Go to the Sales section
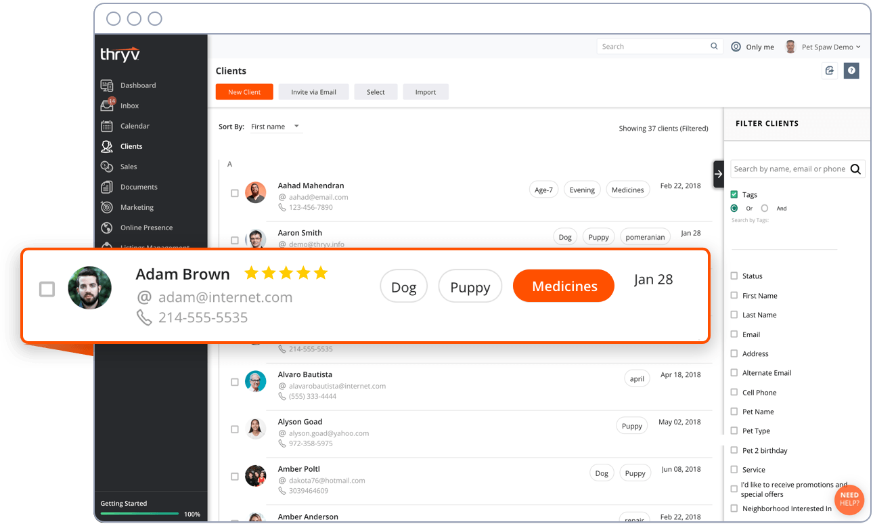The height and width of the screenshot is (524, 873). click(x=129, y=167)
